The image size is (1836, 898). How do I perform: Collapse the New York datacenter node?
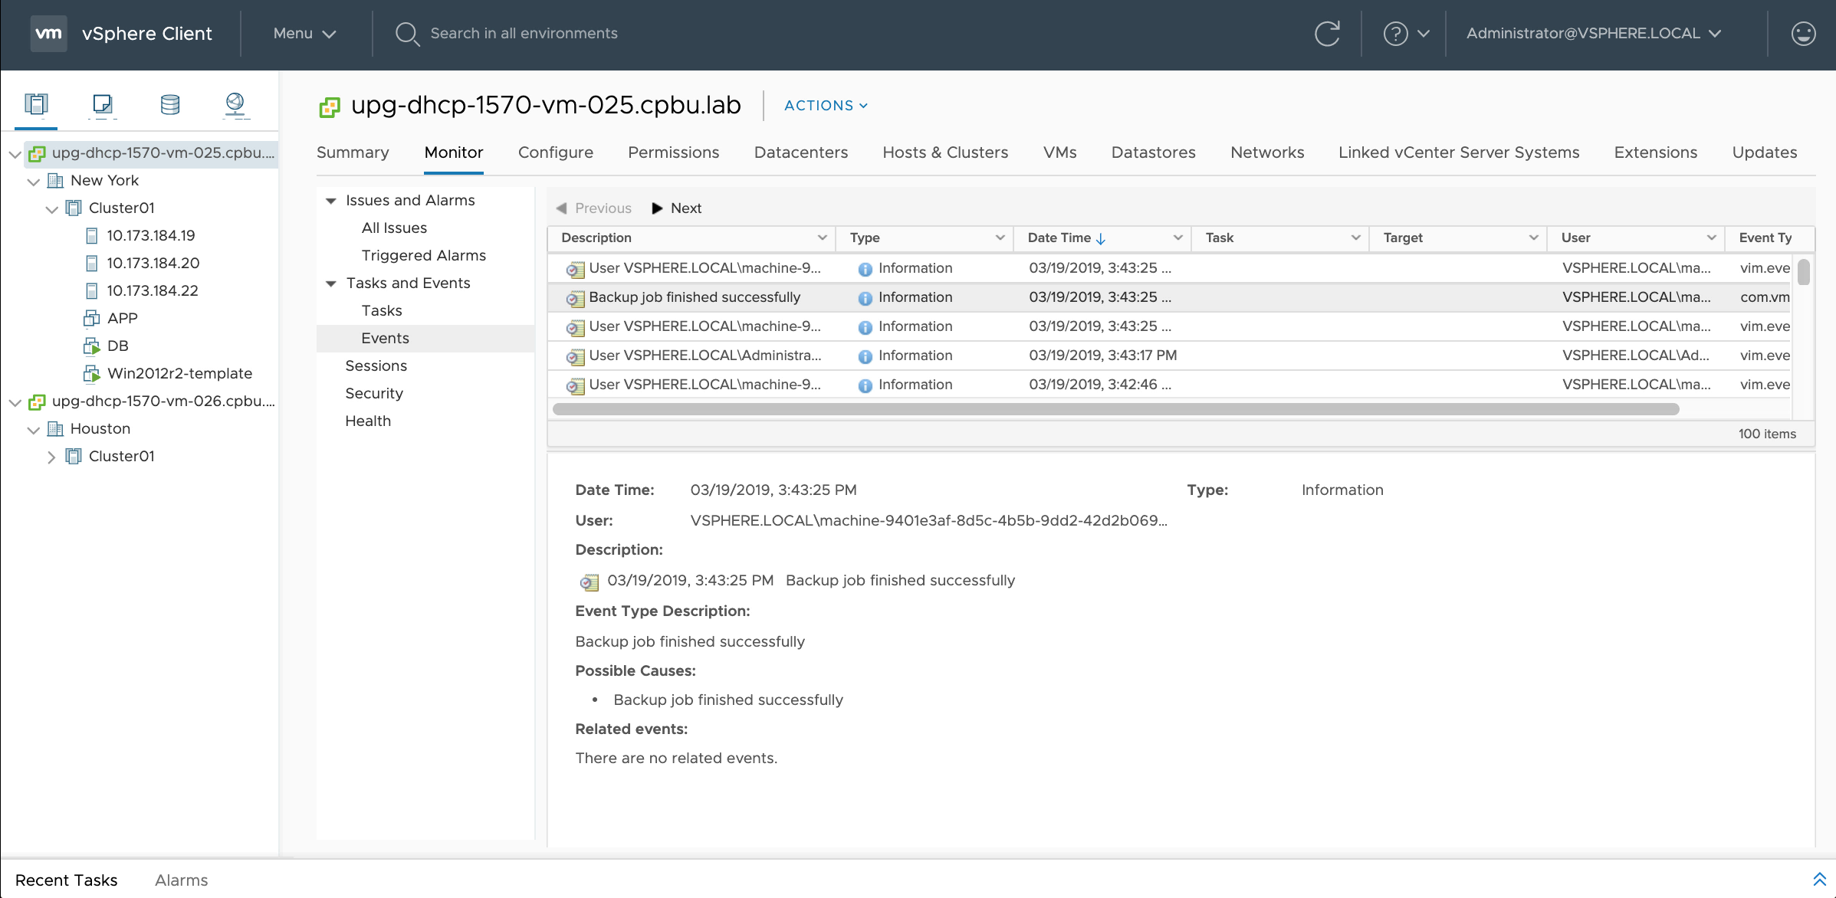point(33,182)
